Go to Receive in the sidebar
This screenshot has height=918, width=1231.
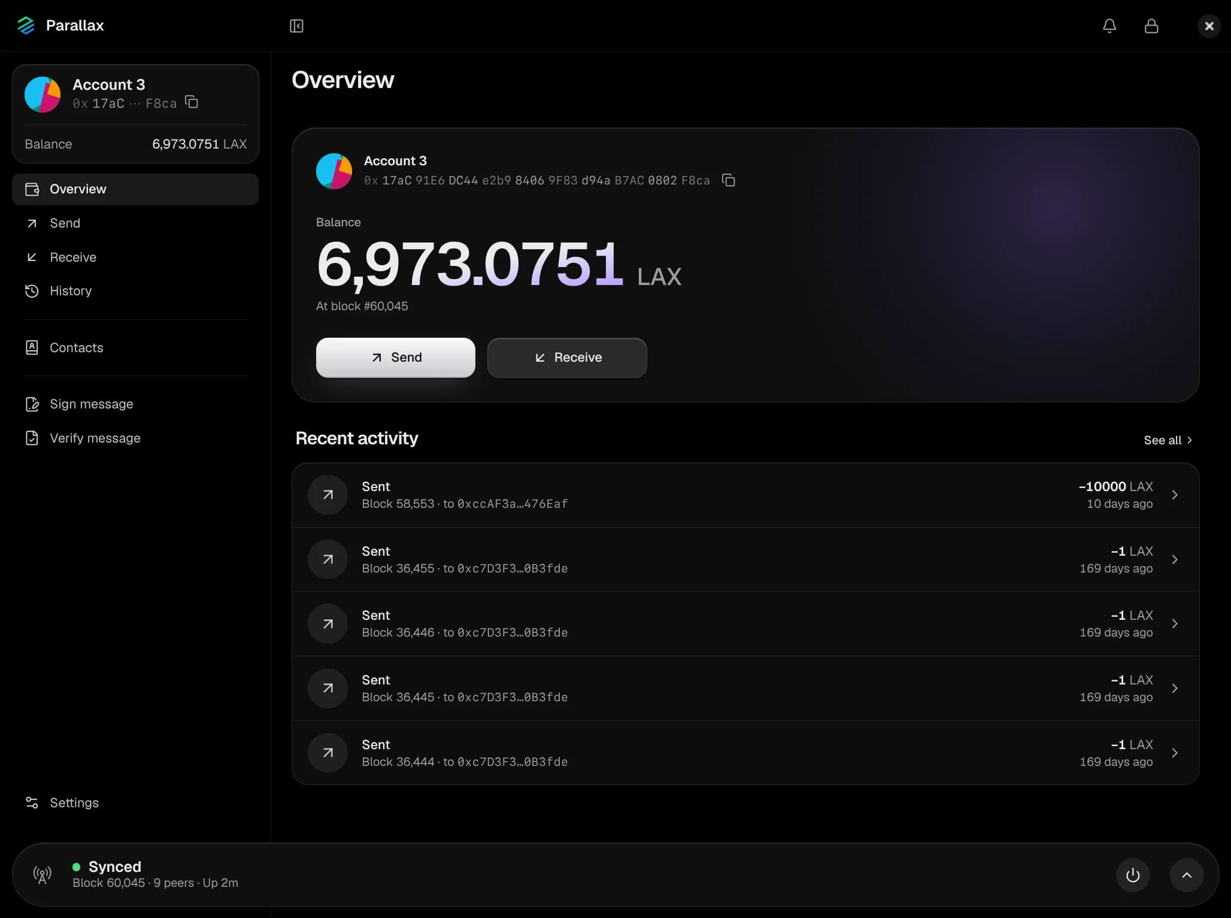click(135, 257)
